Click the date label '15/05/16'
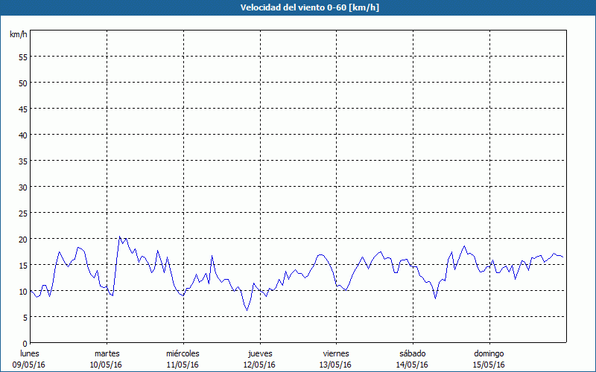 (489, 365)
